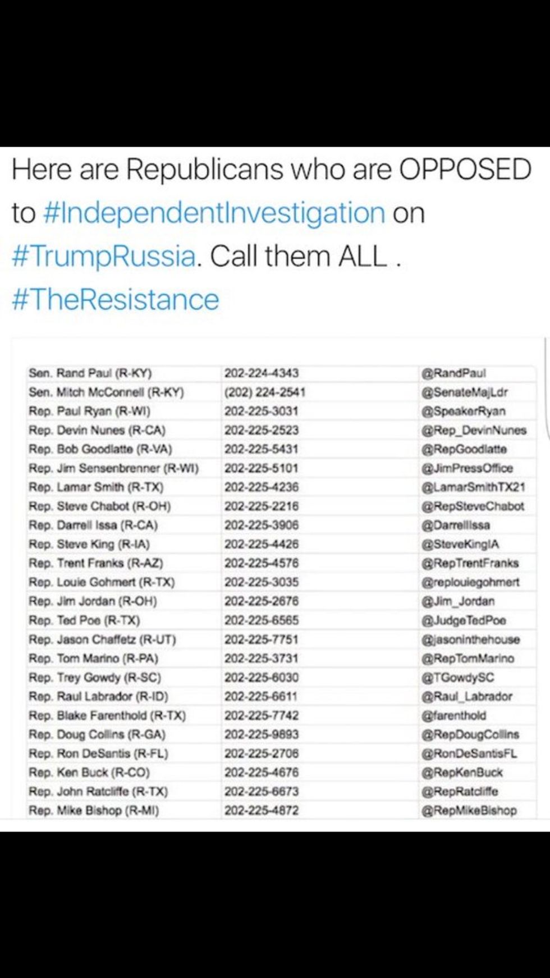
Task: Select Rep. Jason Chaffetz (R-UT) name
Action: click(x=102, y=639)
